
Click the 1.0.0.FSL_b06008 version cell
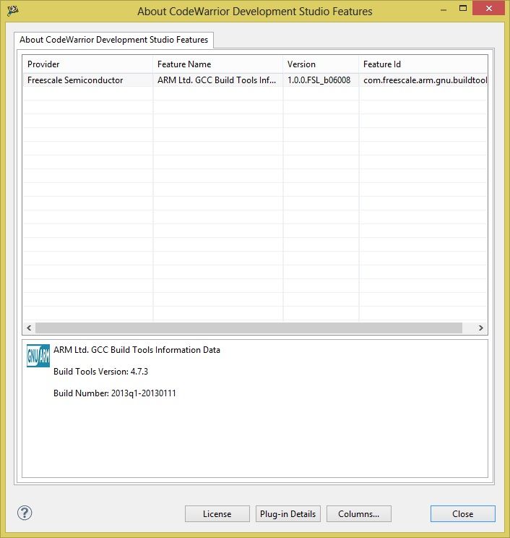(x=319, y=80)
